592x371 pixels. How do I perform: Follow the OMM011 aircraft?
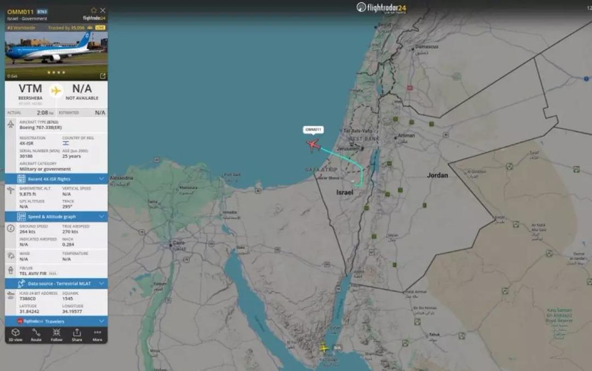[x=56, y=334]
